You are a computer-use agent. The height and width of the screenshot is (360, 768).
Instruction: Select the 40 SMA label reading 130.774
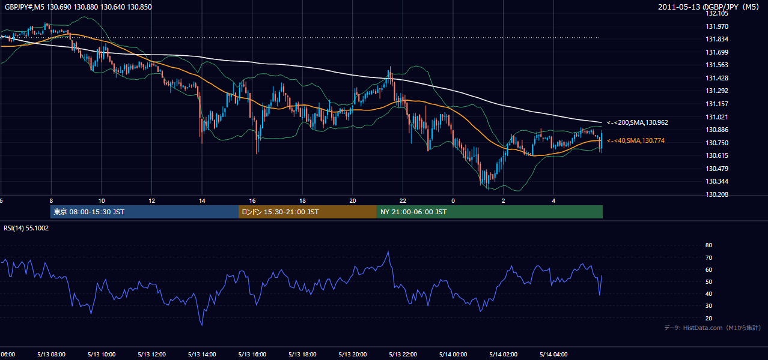(635, 140)
